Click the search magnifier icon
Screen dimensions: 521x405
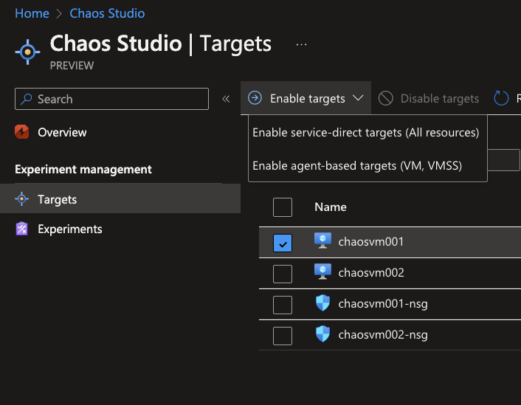27,99
